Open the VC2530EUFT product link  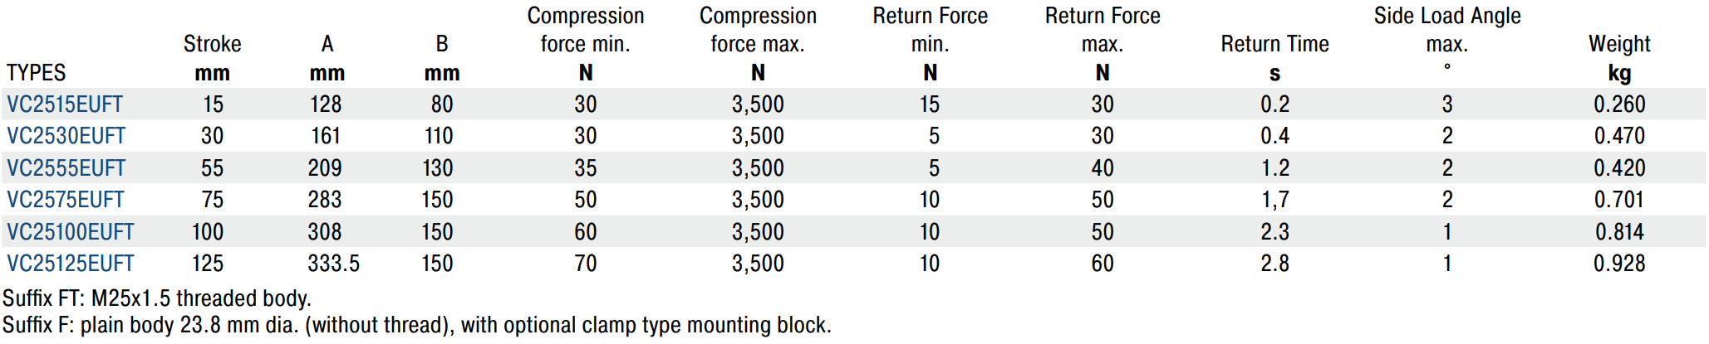click(x=66, y=136)
